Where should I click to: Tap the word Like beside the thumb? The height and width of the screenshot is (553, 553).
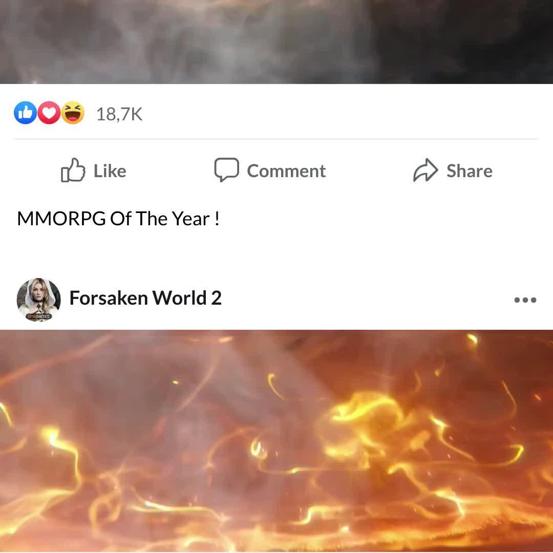click(x=110, y=171)
